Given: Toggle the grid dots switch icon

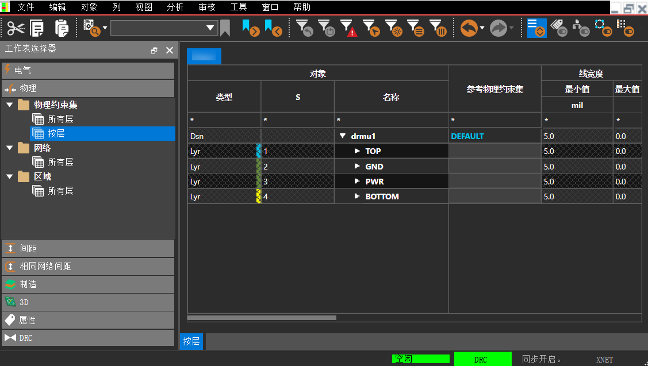Looking at the screenshot, I should (625, 28).
